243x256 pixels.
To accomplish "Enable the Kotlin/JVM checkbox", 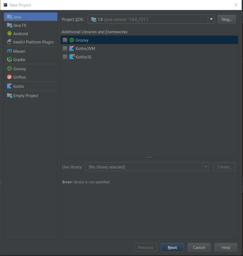I will (x=65, y=48).
